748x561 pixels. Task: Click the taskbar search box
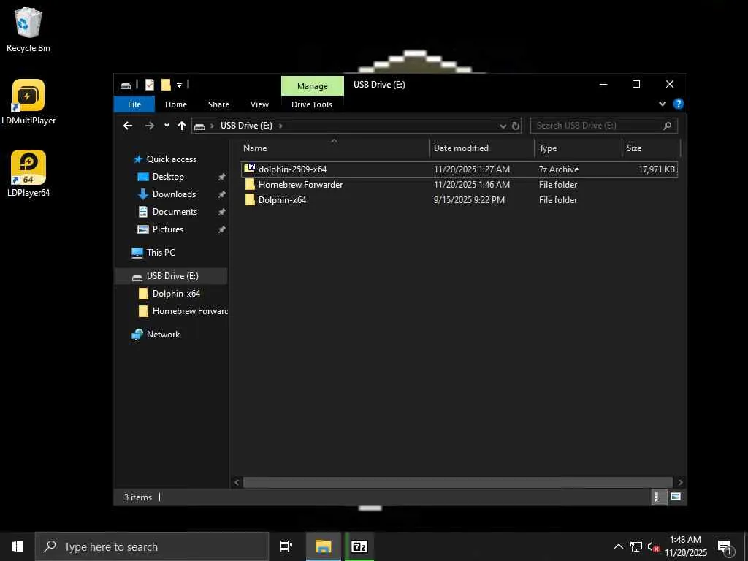tap(152, 546)
